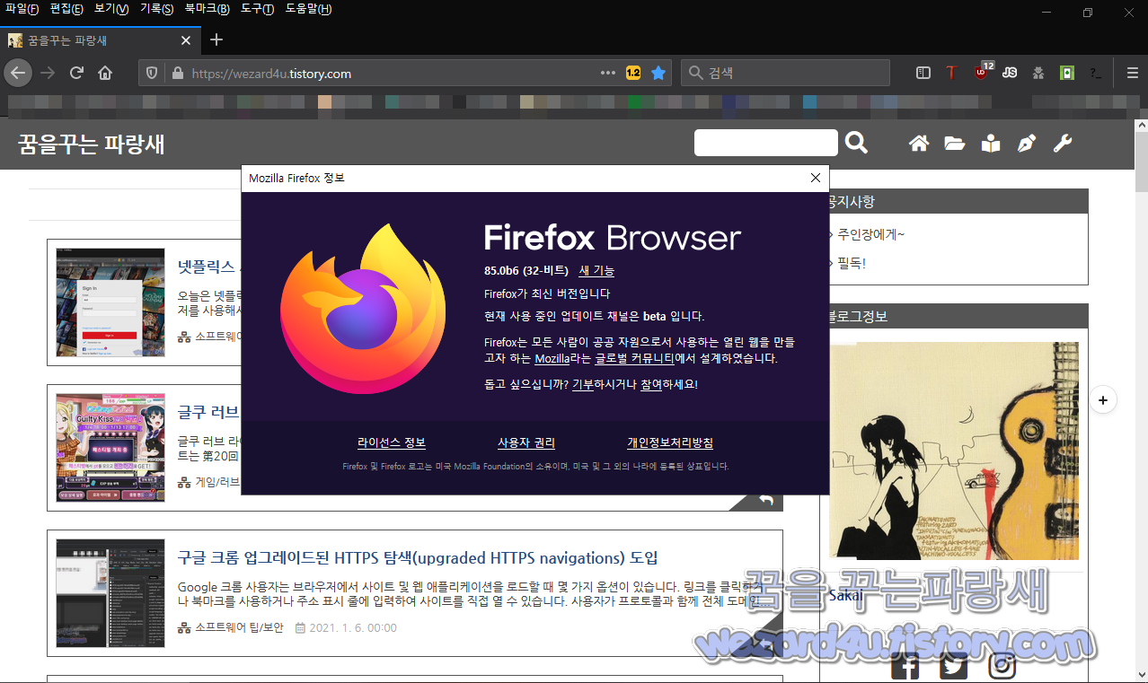Open the Mozilla link in about dialog
The width and height of the screenshot is (1148, 683).
coord(552,358)
